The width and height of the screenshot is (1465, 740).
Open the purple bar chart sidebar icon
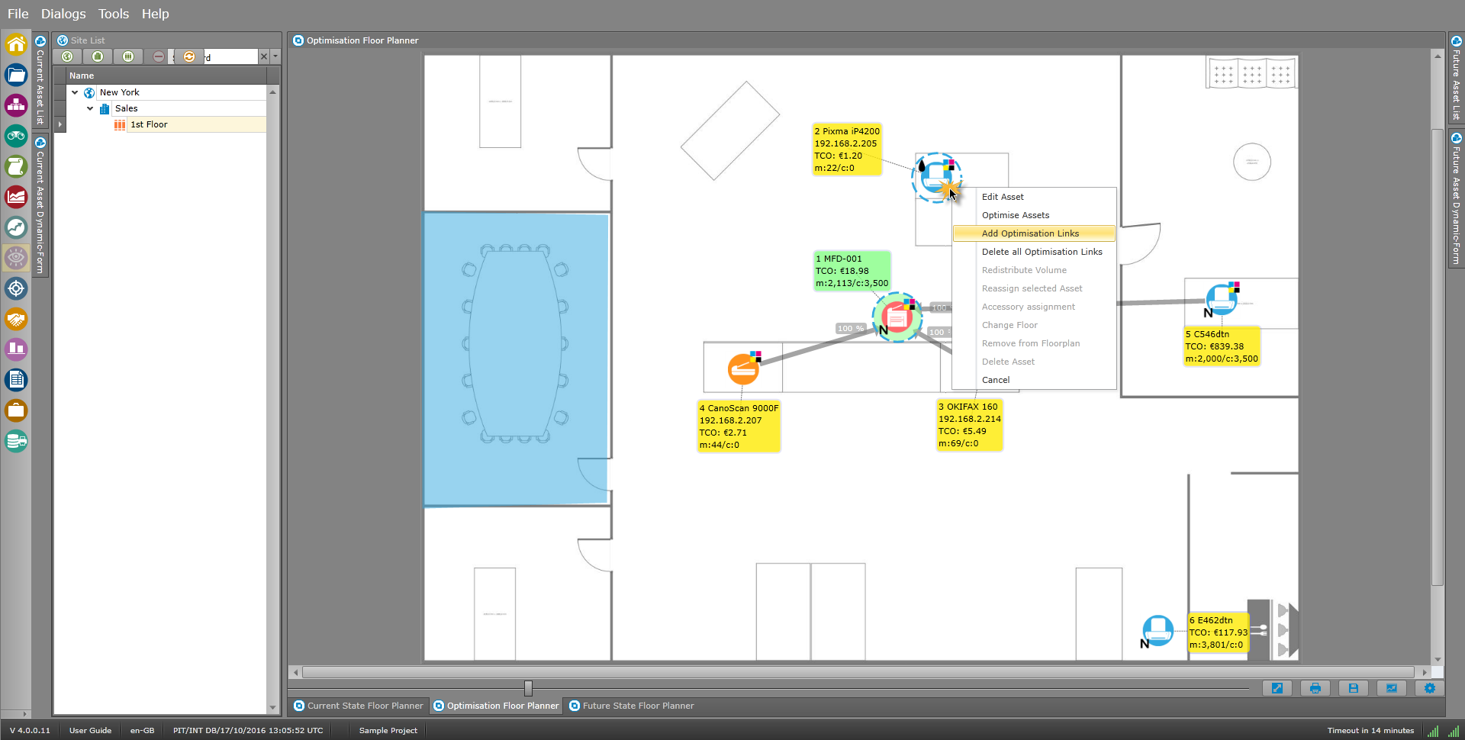[16, 349]
